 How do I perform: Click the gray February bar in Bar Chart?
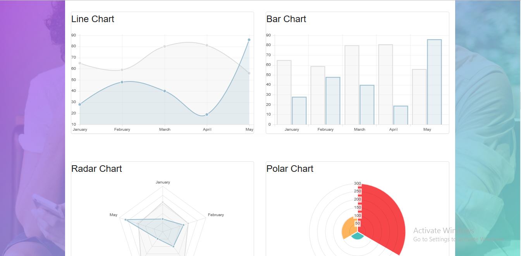318,95
